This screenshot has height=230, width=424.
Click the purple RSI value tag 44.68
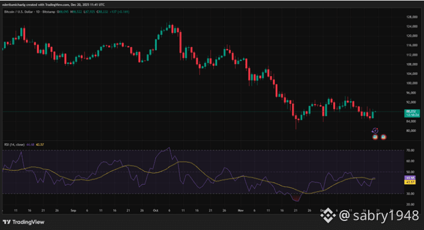click(x=410, y=178)
